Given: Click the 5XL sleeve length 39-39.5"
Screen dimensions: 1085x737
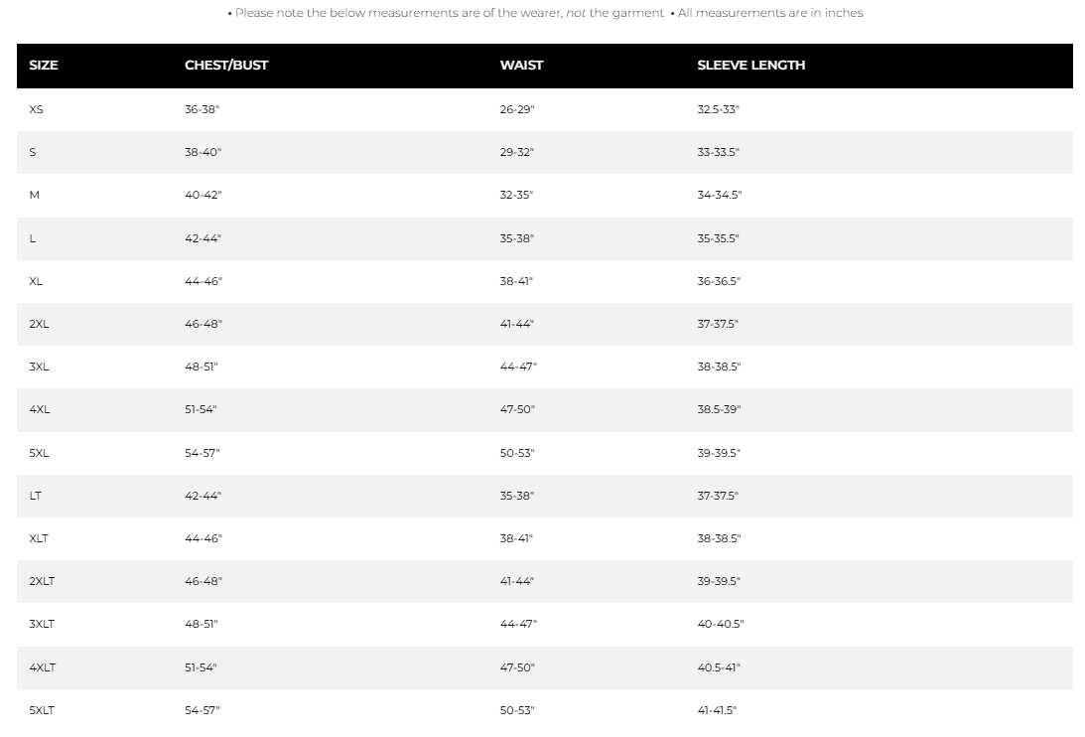Looking at the screenshot, I should 719,453.
